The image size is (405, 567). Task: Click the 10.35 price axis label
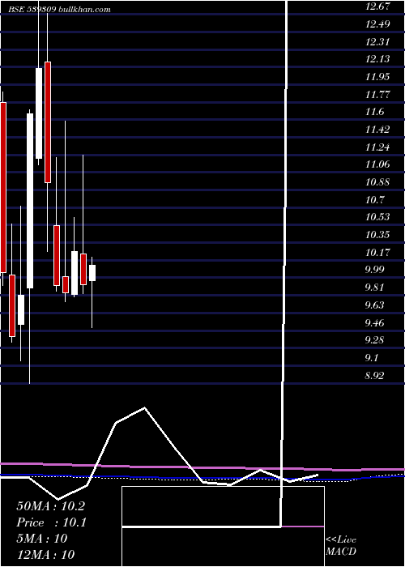pos(377,235)
